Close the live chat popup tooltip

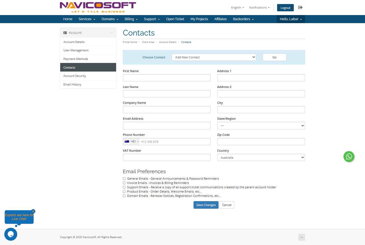(33, 211)
